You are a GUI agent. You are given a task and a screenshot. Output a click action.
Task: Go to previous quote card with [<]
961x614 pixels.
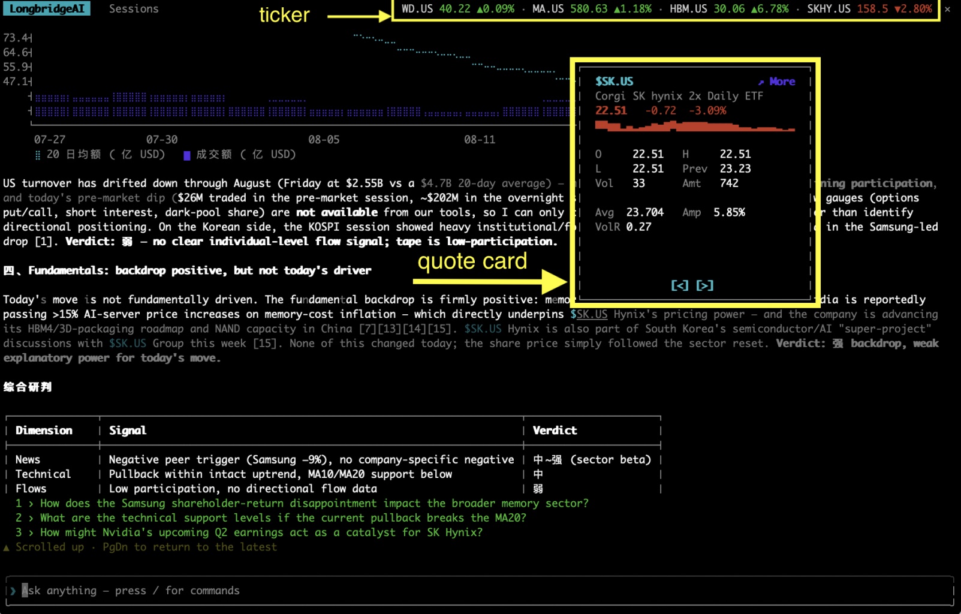point(679,285)
